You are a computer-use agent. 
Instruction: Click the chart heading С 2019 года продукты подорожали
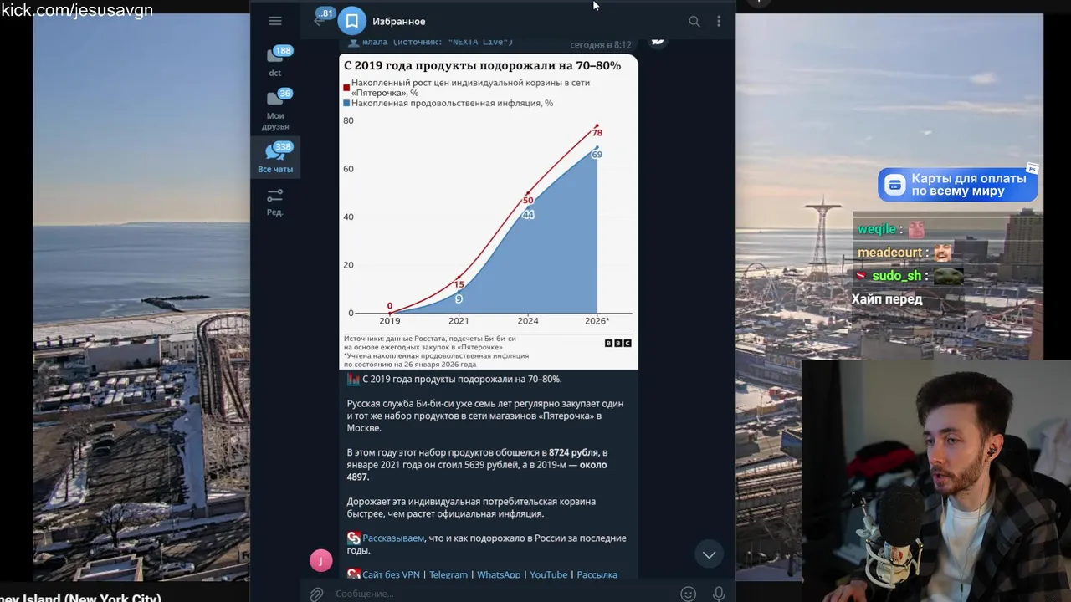point(482,65)
